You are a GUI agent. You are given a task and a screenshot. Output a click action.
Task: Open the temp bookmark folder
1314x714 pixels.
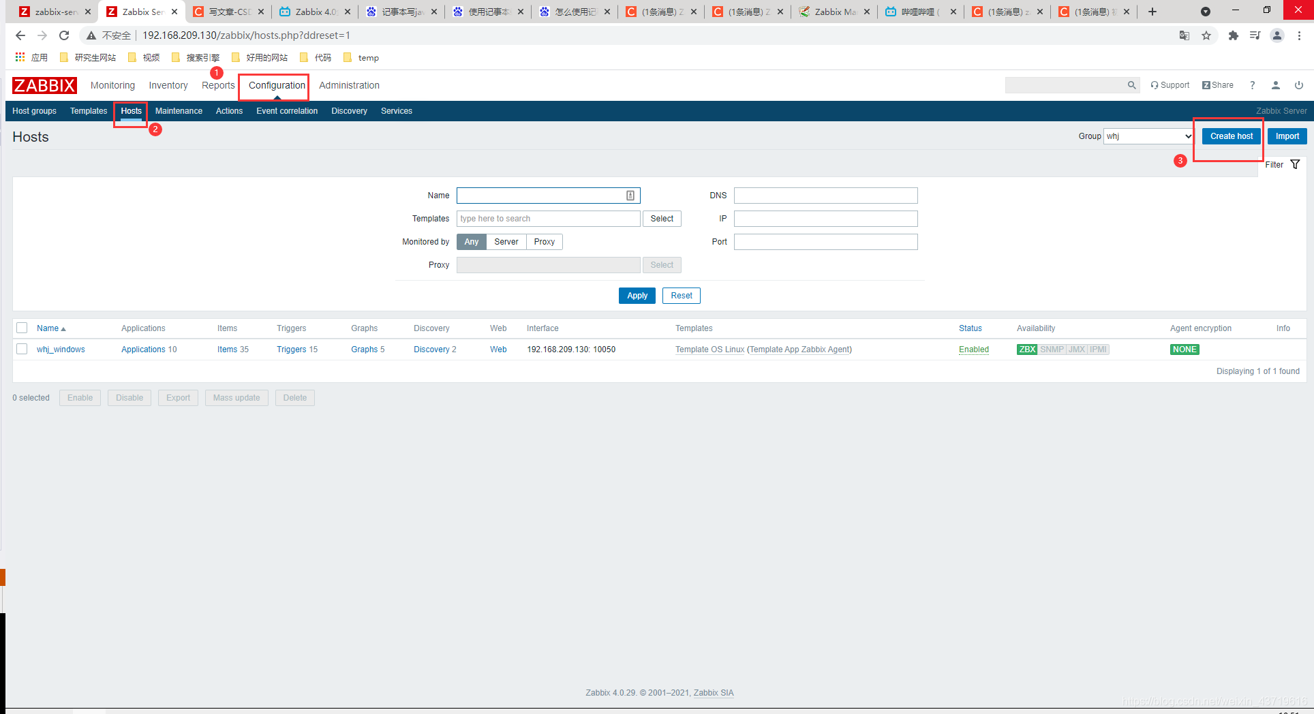click(361, 57)
